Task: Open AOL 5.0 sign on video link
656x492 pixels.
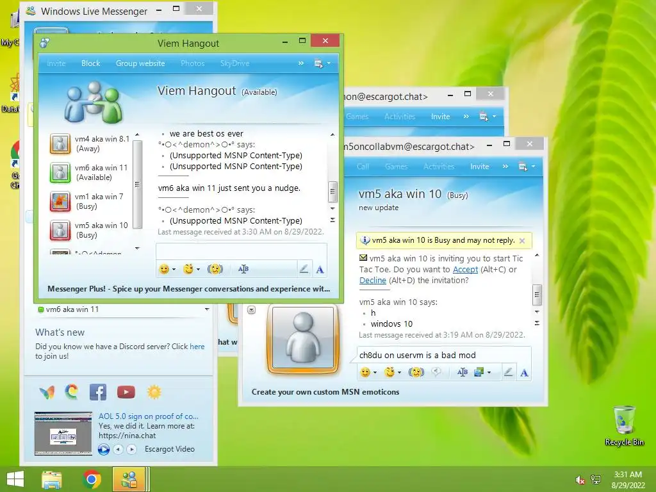Action: [x=148, y=416]
